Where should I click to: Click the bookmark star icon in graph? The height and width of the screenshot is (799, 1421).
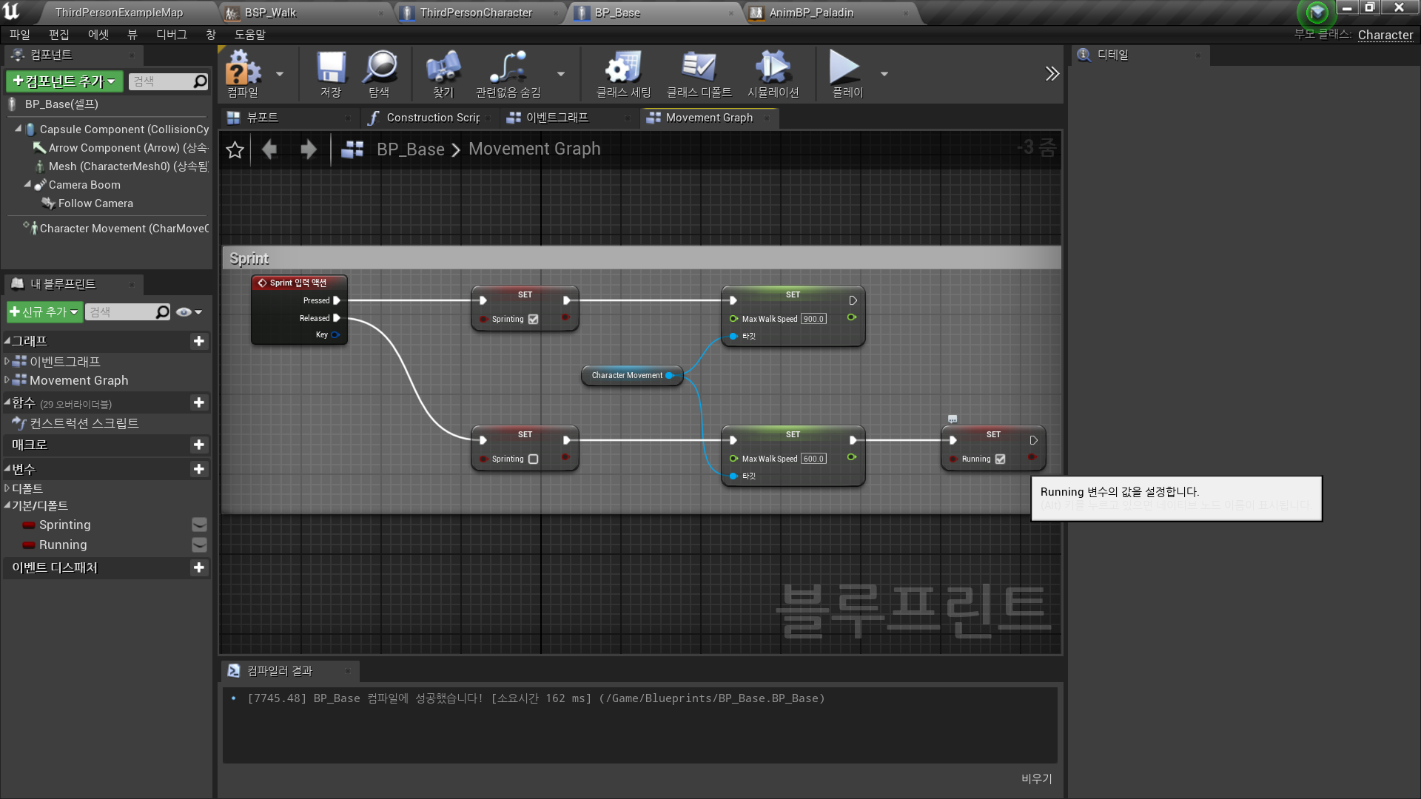235,149
